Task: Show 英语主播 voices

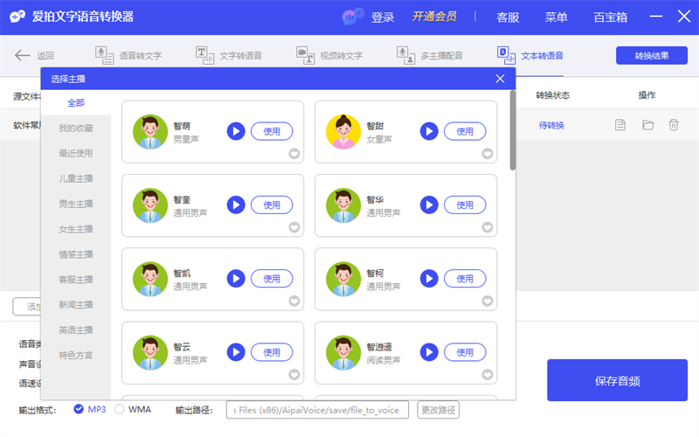Action: [76, 330]
